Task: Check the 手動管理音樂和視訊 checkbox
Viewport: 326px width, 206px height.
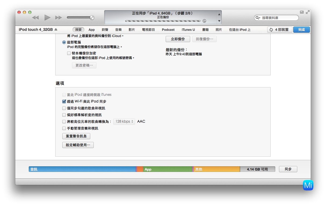Action: (64, 128)
